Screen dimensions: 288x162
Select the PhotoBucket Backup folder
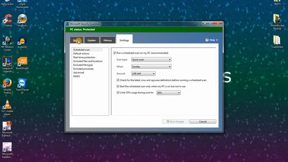point(277,22)
